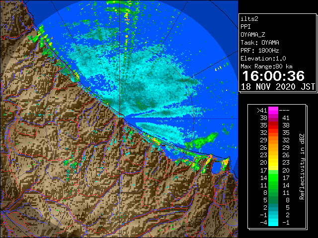Pick the bright cyan band at legend bottom

(273, 223)
